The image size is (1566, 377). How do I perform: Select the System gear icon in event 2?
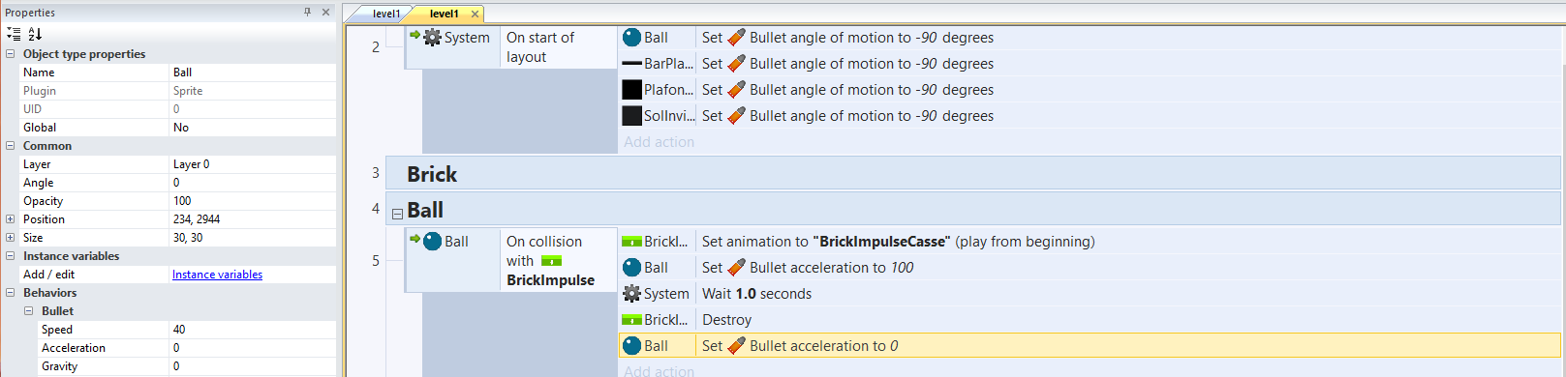(433, 37)
